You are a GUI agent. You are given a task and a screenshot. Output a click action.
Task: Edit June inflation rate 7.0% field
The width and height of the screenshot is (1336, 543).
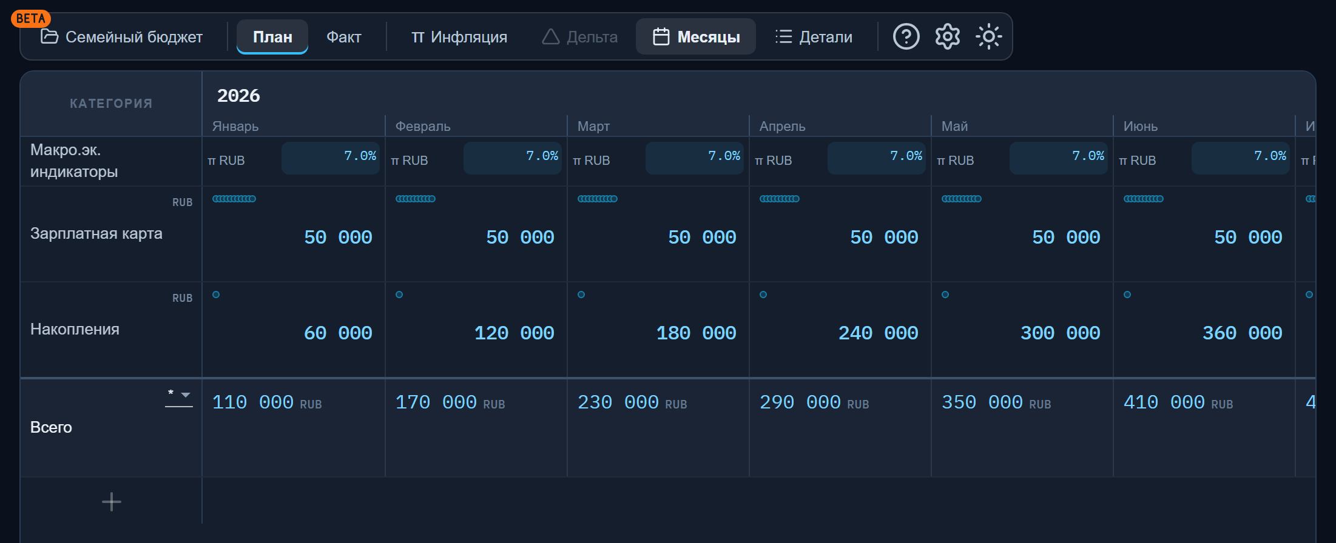pyautogui.click(x=1241, y=158)
